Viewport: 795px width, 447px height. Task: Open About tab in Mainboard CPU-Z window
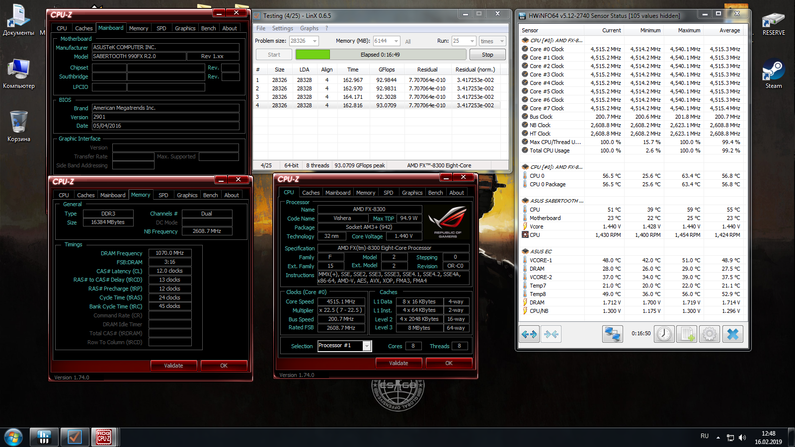tap(230, 28)
